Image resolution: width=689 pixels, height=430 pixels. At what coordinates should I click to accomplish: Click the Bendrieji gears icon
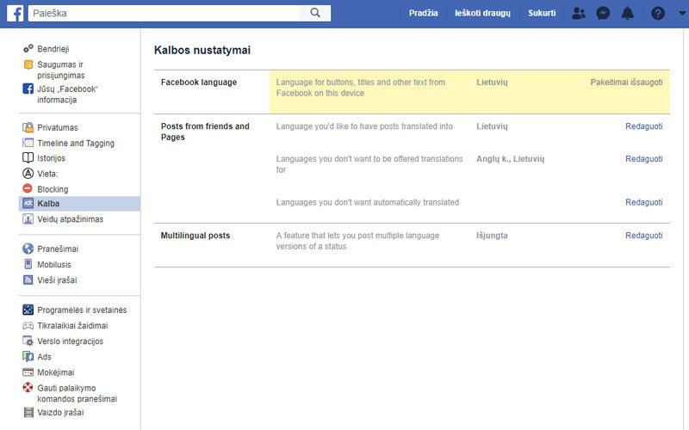[x=28, y=48]
